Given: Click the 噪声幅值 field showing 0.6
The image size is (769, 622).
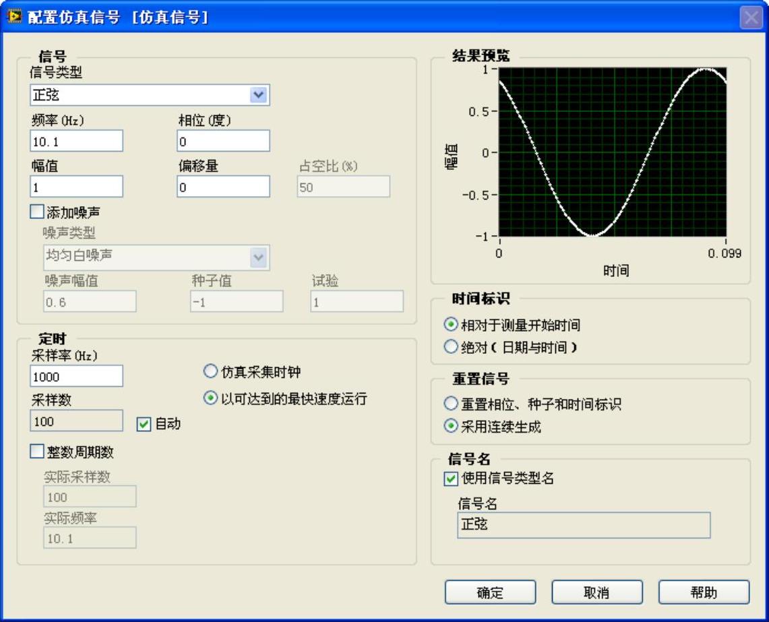Looking at the screenshot, I should point(90,302).
